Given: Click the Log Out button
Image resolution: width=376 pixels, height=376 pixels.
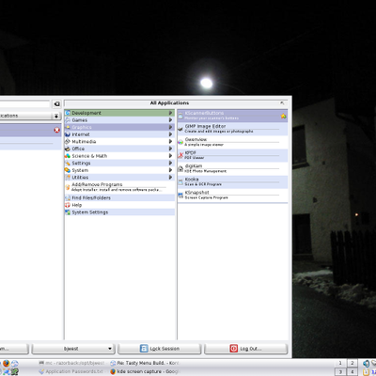Looking at the screenshot, I should (x=246, y=349).
